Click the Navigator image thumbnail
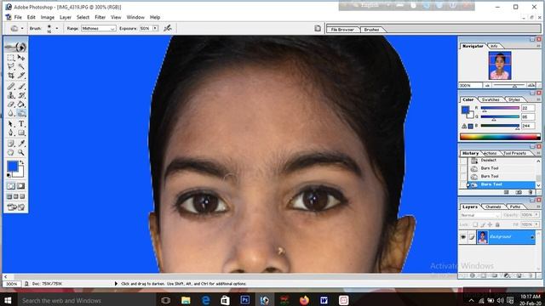The image size is (545, 306). [500, 65]
